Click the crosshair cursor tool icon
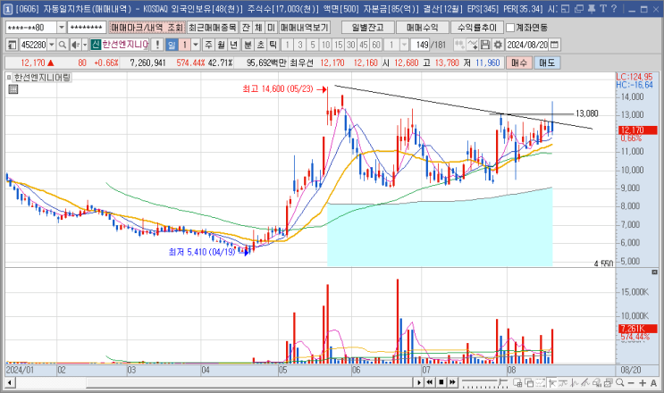The image size is (664, 393). pyautogui.click(x=551, y=383)
